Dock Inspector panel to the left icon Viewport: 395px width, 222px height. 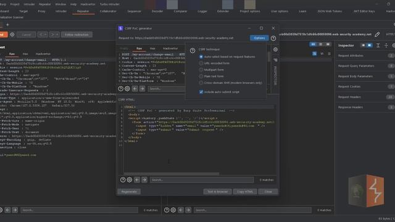[x=363, y=45]
